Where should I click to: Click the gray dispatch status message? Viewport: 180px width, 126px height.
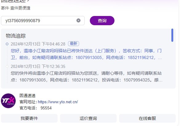[x=86, y=77]
